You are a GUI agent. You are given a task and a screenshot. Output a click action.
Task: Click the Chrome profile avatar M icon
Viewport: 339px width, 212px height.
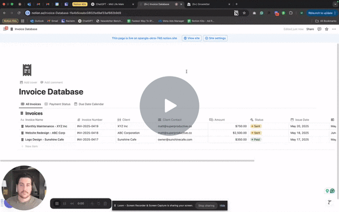coord(301,13)
